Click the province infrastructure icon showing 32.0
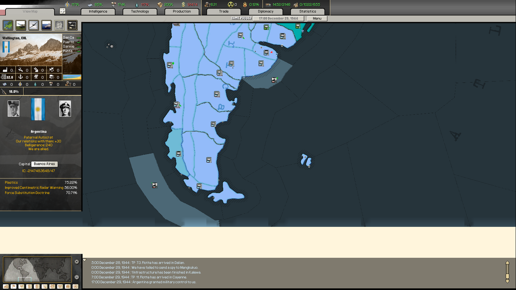Image resolution: width=516 pixels, height=290 pixels. [7, 77]
